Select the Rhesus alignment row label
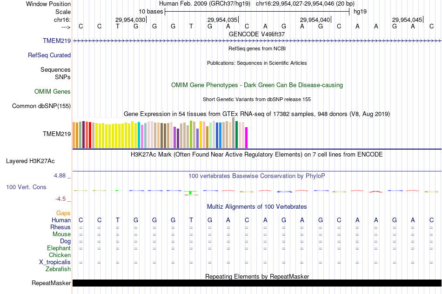The image size is (442, 294). (x=60, y=227)
